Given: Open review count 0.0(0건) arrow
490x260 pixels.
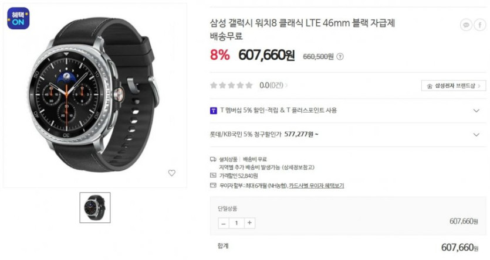Looking at the screenshot, I should coord(286,85).
